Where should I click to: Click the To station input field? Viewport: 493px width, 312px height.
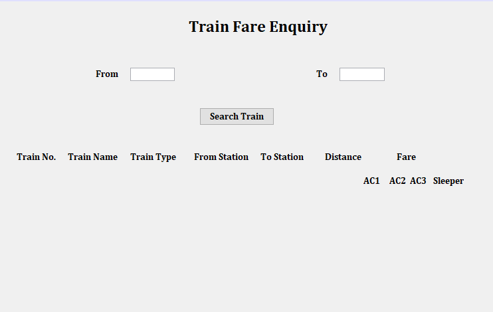point(362,74)
